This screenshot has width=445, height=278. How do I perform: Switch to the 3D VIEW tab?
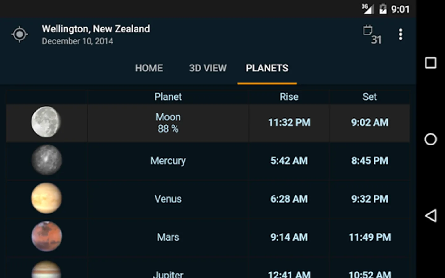[x=208, y=68]
